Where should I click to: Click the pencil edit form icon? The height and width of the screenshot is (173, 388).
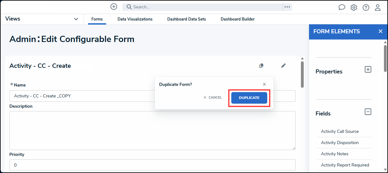283,66
